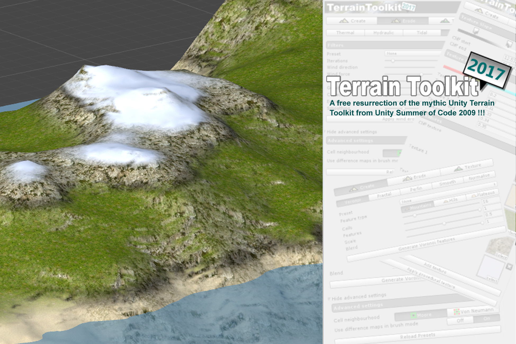Collapse Hide advanced settings above the Moore button
The image size is (516, 344).
(x=357, y=297)
